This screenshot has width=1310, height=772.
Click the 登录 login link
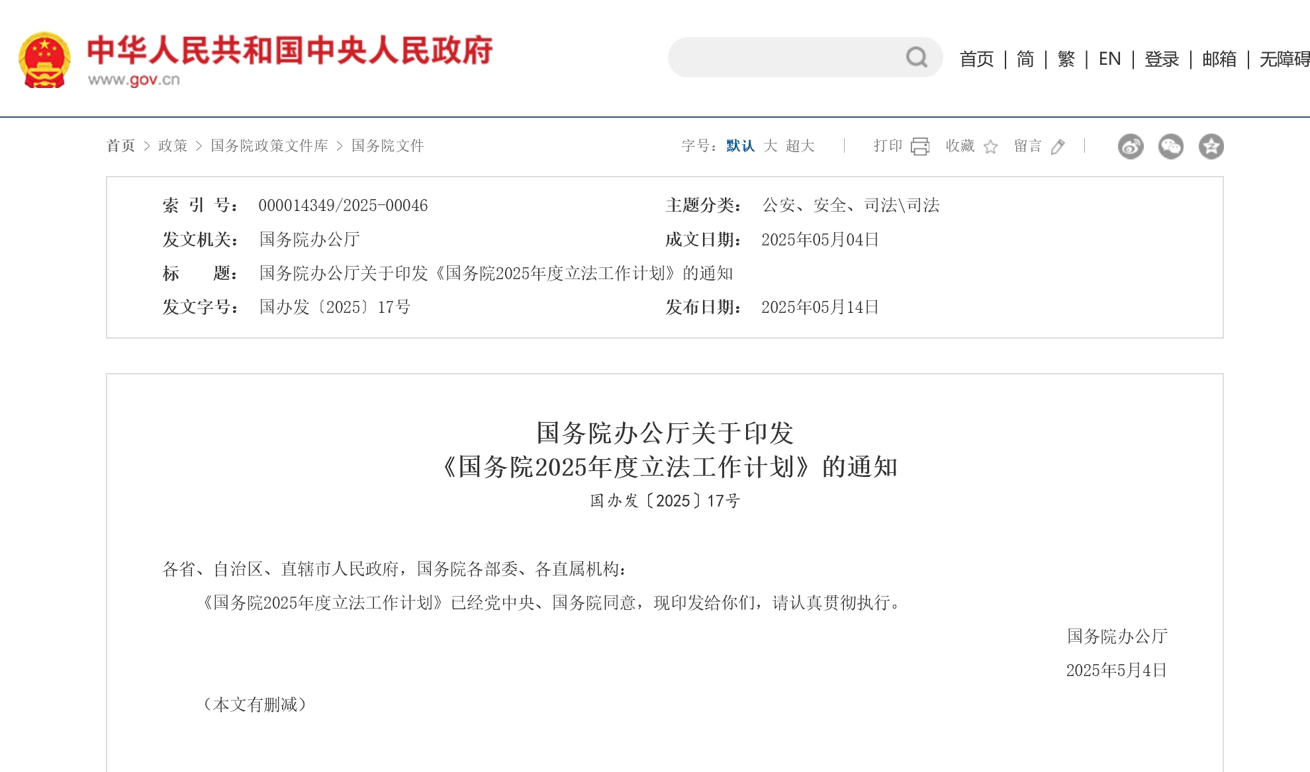1162,59
